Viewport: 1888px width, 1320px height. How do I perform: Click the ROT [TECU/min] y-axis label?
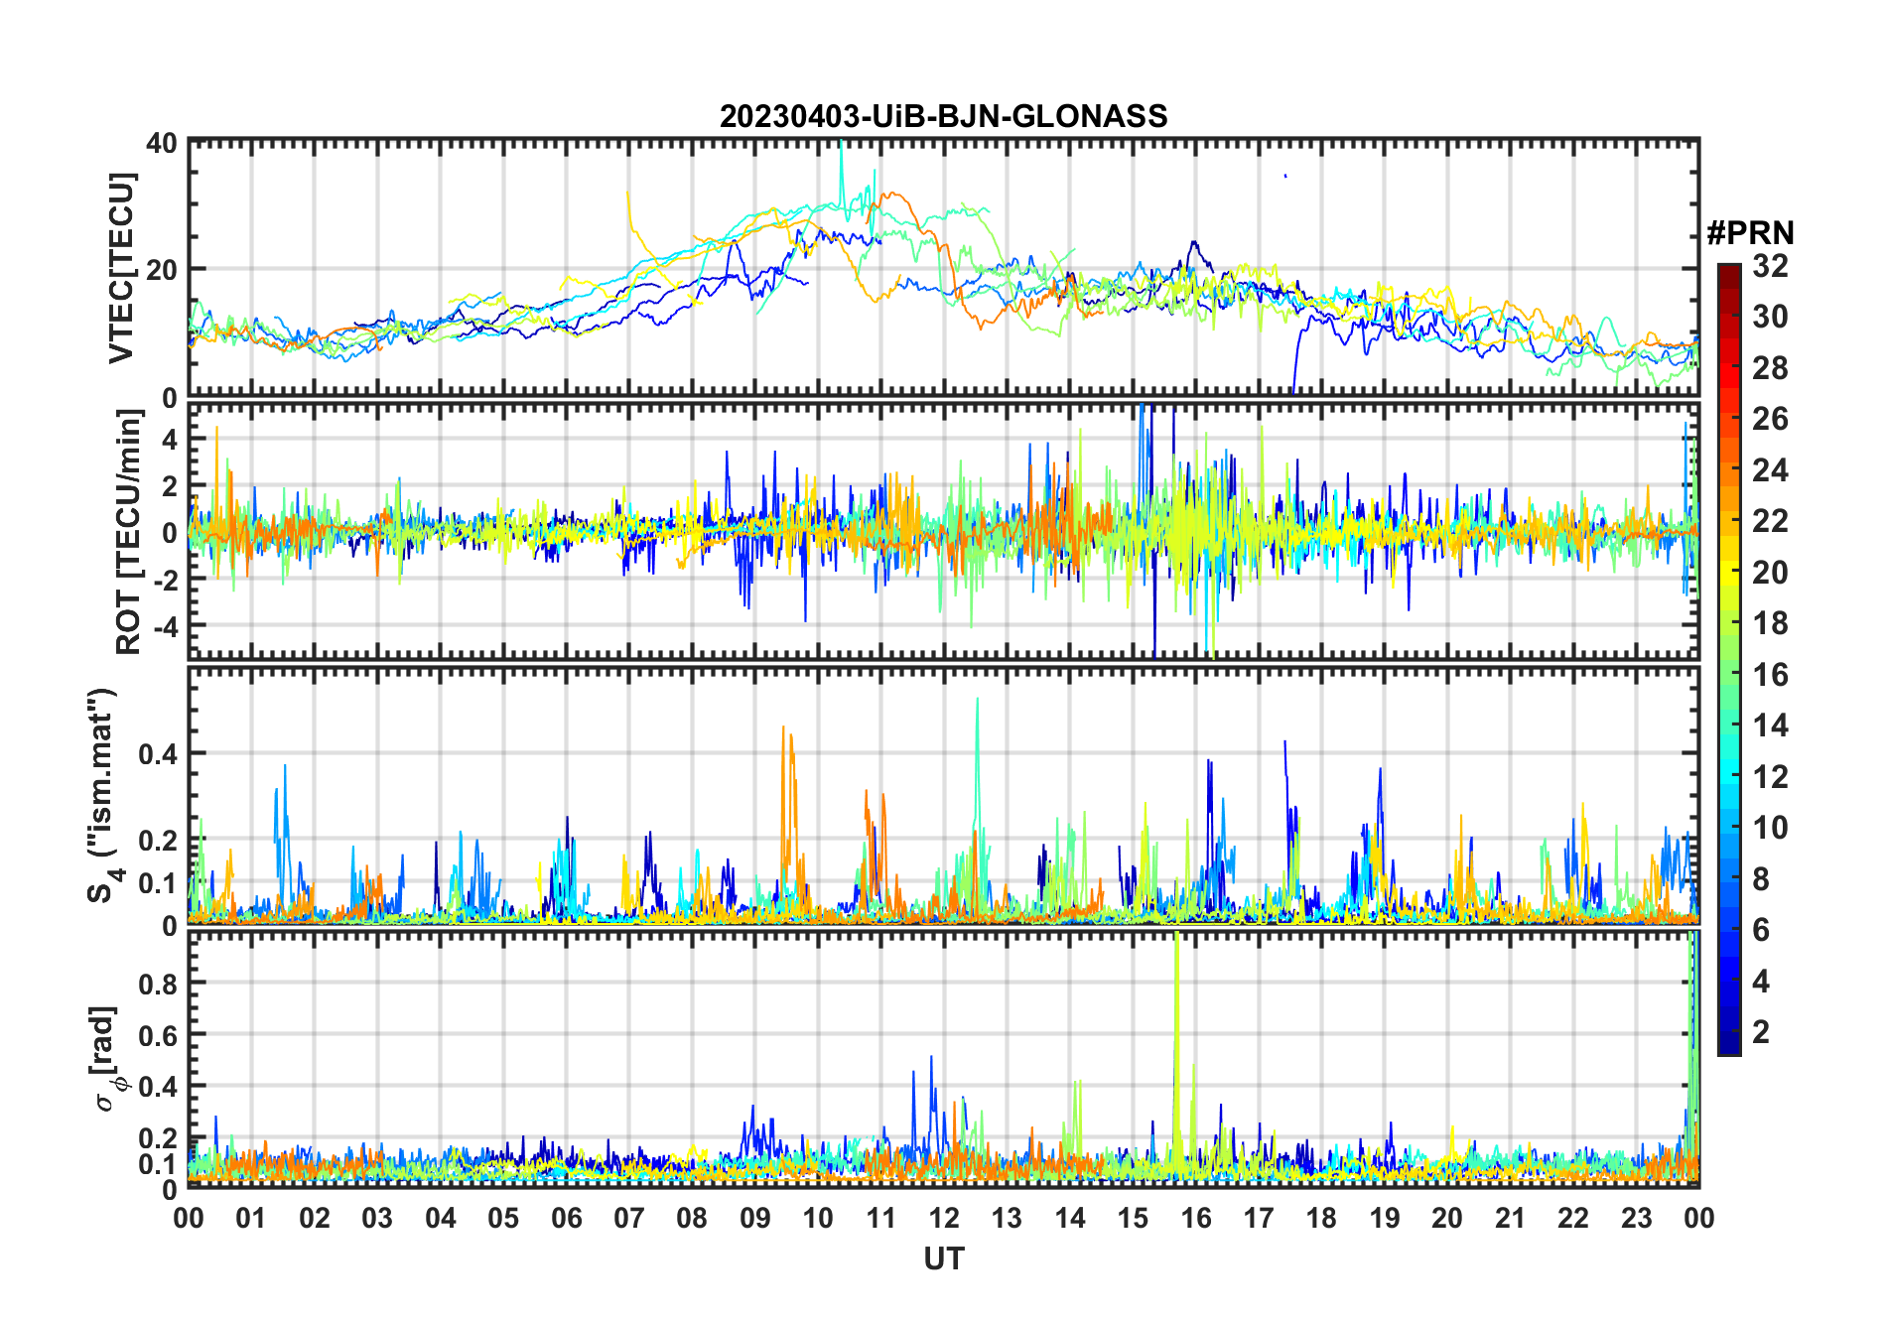[x=128, y=532]
